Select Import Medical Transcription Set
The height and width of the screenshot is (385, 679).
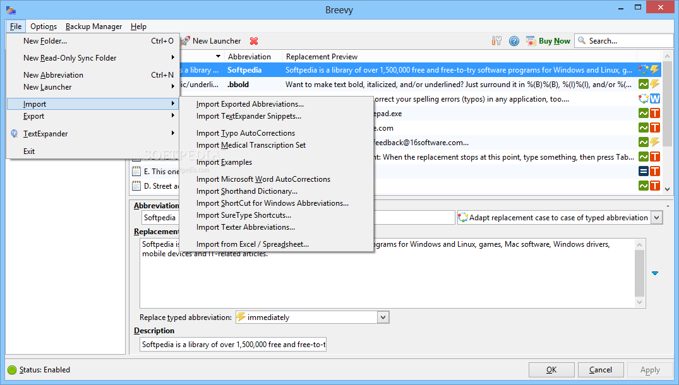276,145
